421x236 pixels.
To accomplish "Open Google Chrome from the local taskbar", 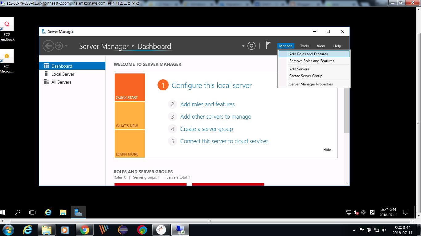I will tap(85, 230).
